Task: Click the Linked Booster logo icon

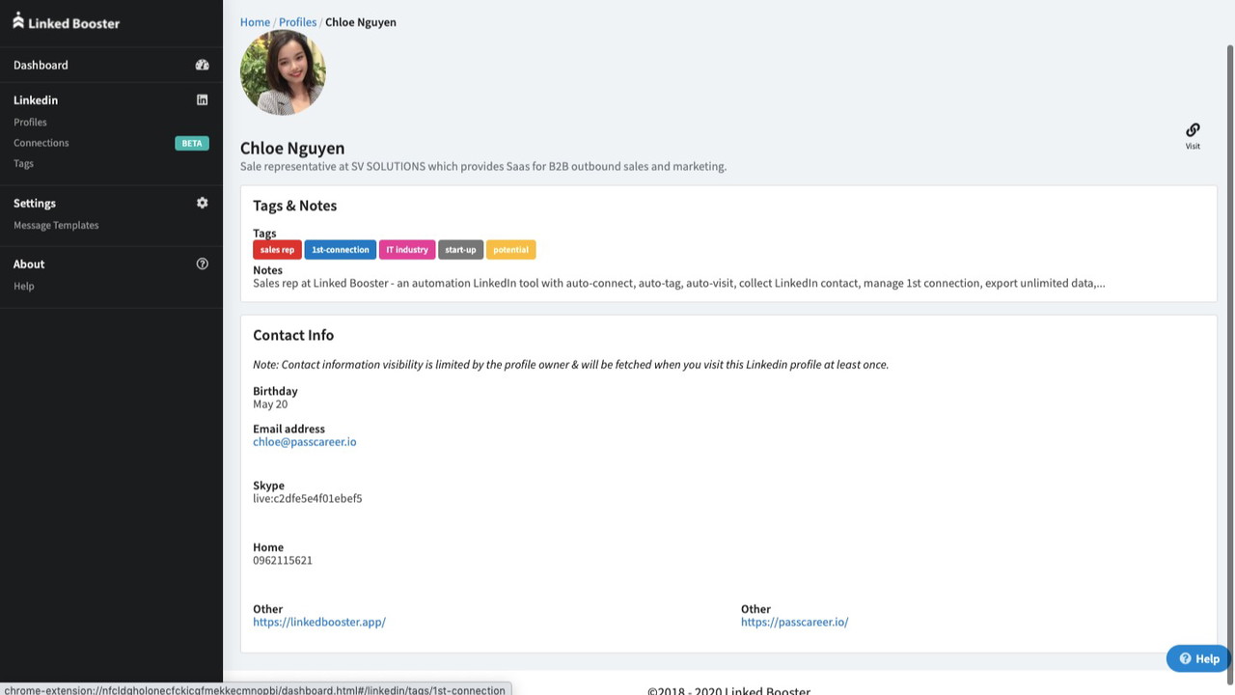Action: (x=18, y=20)
